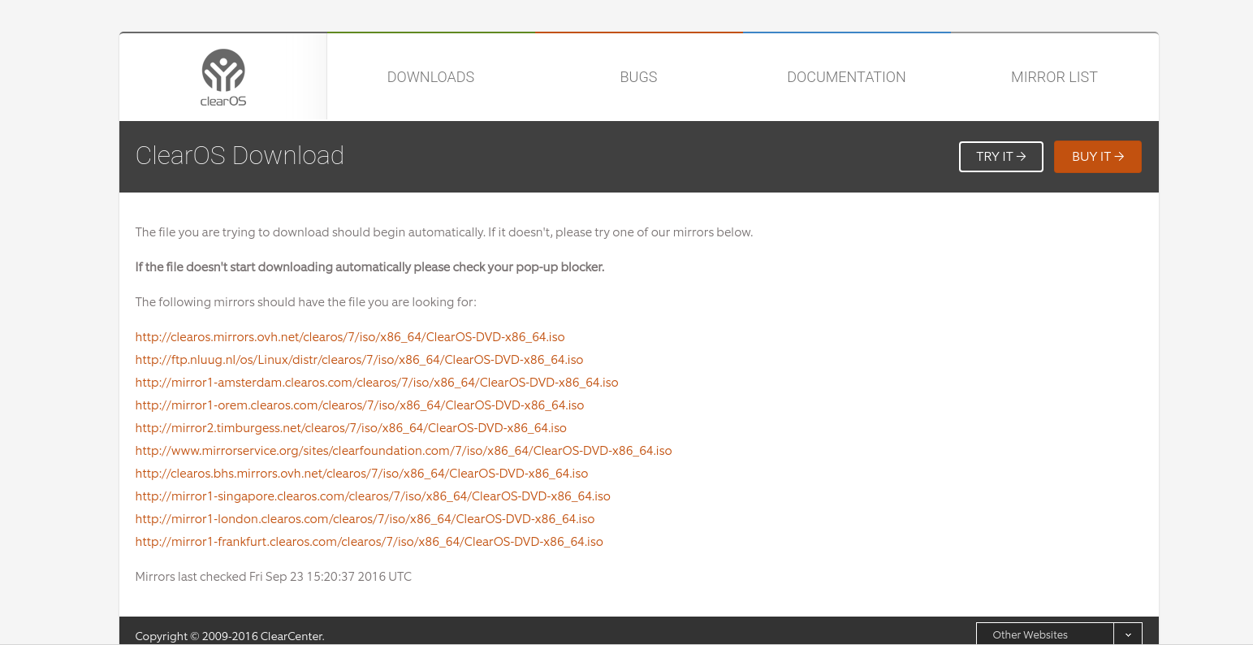Click the pop-up blocker notice in bold

[x=369, y=267]
